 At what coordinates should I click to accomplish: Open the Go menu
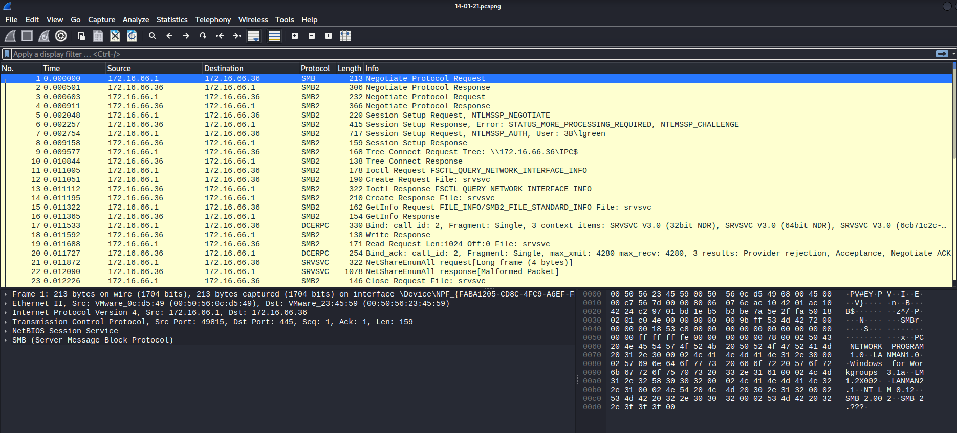[x=76, y=20]
